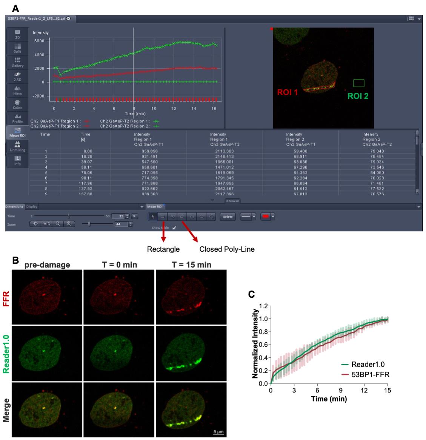Collapse the Dimensions panel dropdown arrow
This screenshot has height=440, width=426.
142,207
